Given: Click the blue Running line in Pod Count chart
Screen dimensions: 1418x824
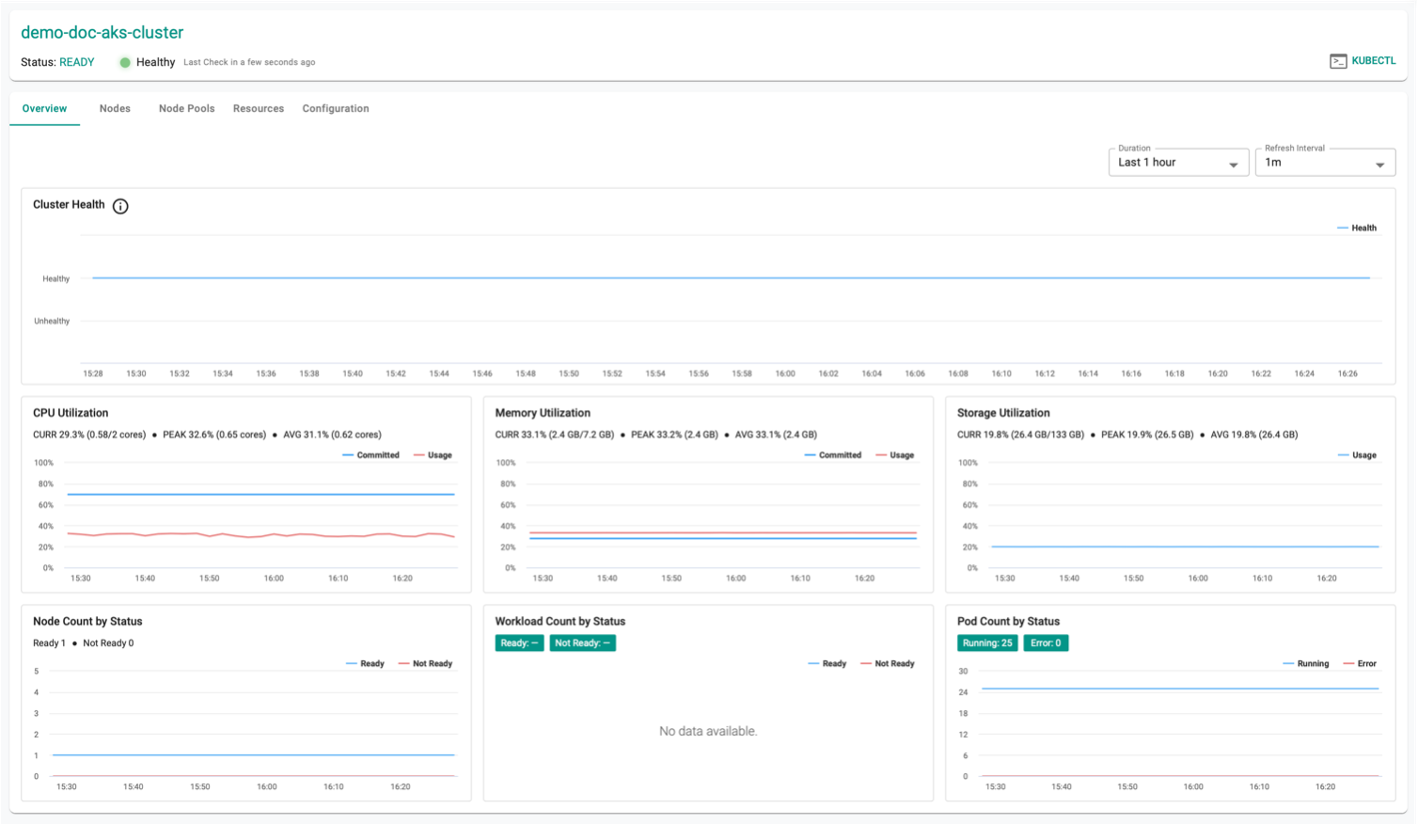Looking at the screenshot, I should click(1180, 689).
